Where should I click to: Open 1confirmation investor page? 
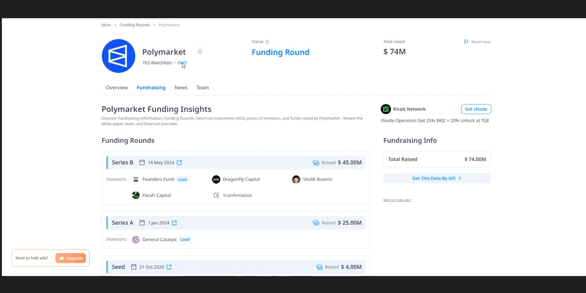(237, 195)
